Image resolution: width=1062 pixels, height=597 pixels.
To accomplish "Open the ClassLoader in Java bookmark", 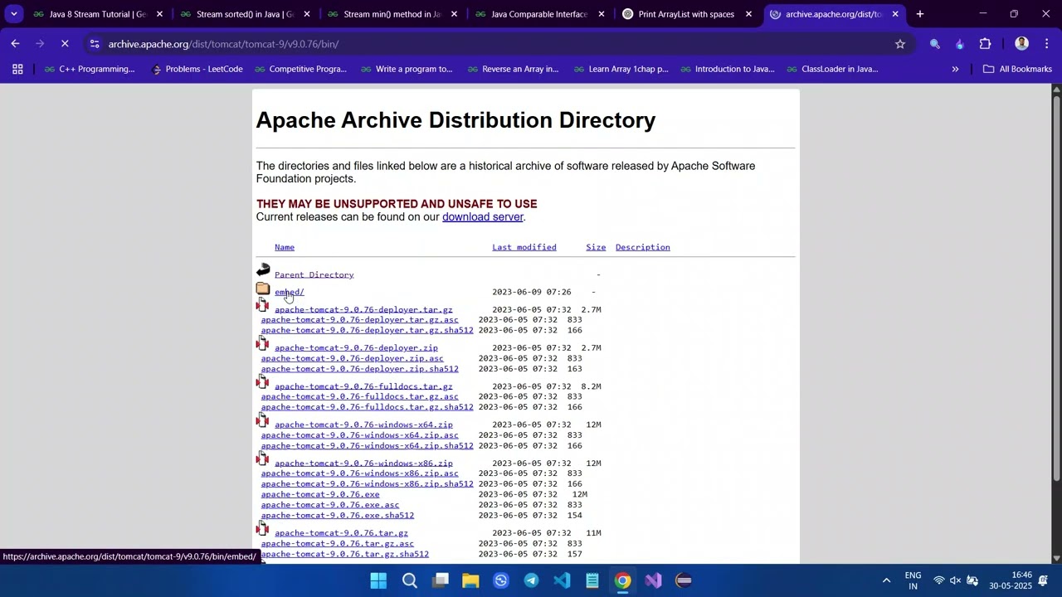I will tap(831, 69).
